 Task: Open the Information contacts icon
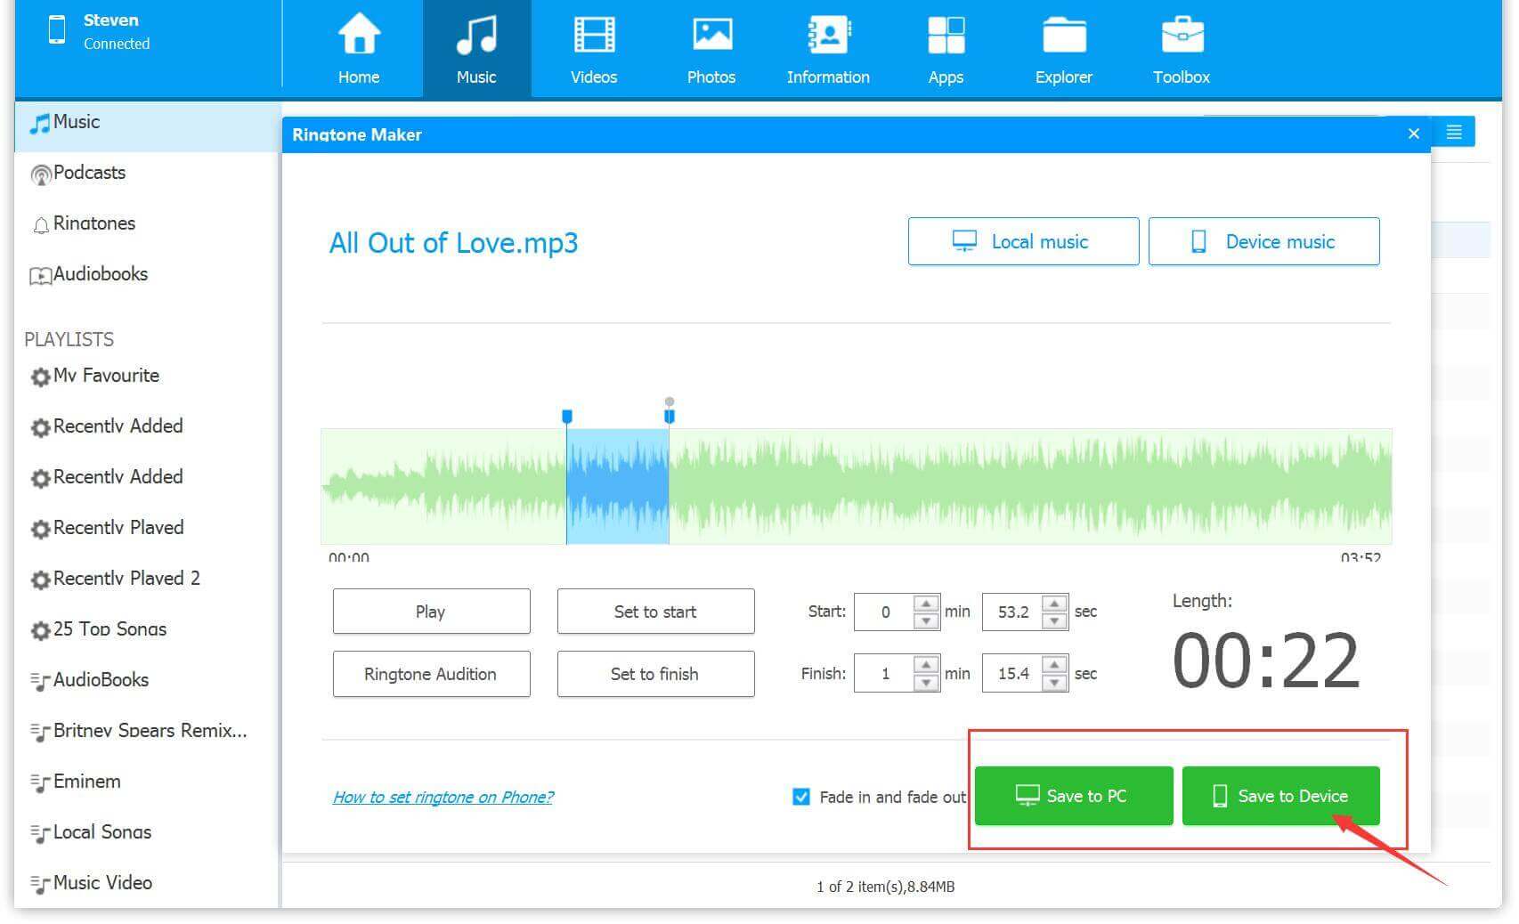pos(827,36)
